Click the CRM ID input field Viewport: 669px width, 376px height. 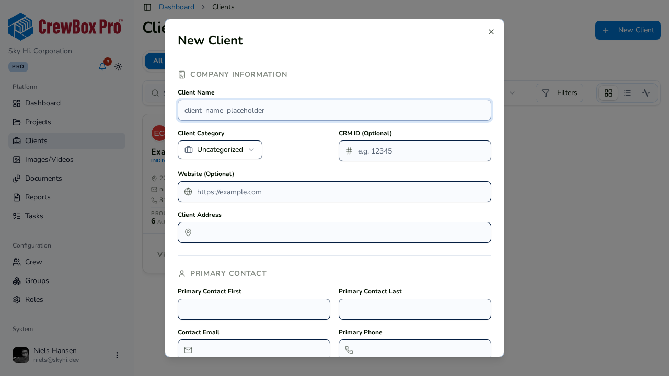tap(415, 151)
